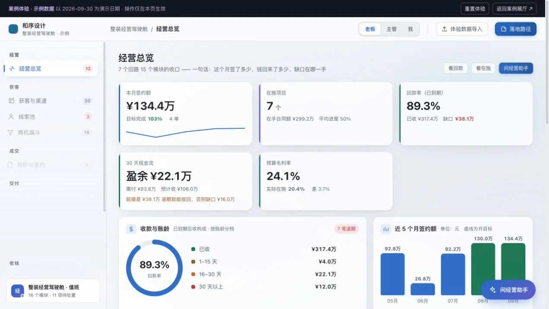Click the file icon in 落地路径
Image resolution: width=549 pixels, height=309 pixels.
pyautogui.click(x=503, y=29)
